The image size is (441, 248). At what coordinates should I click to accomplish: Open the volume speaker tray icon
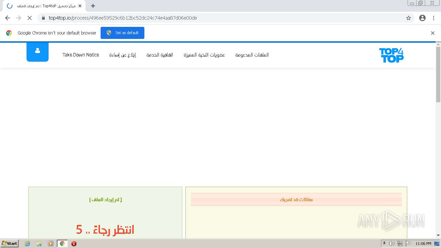(392, 244)
